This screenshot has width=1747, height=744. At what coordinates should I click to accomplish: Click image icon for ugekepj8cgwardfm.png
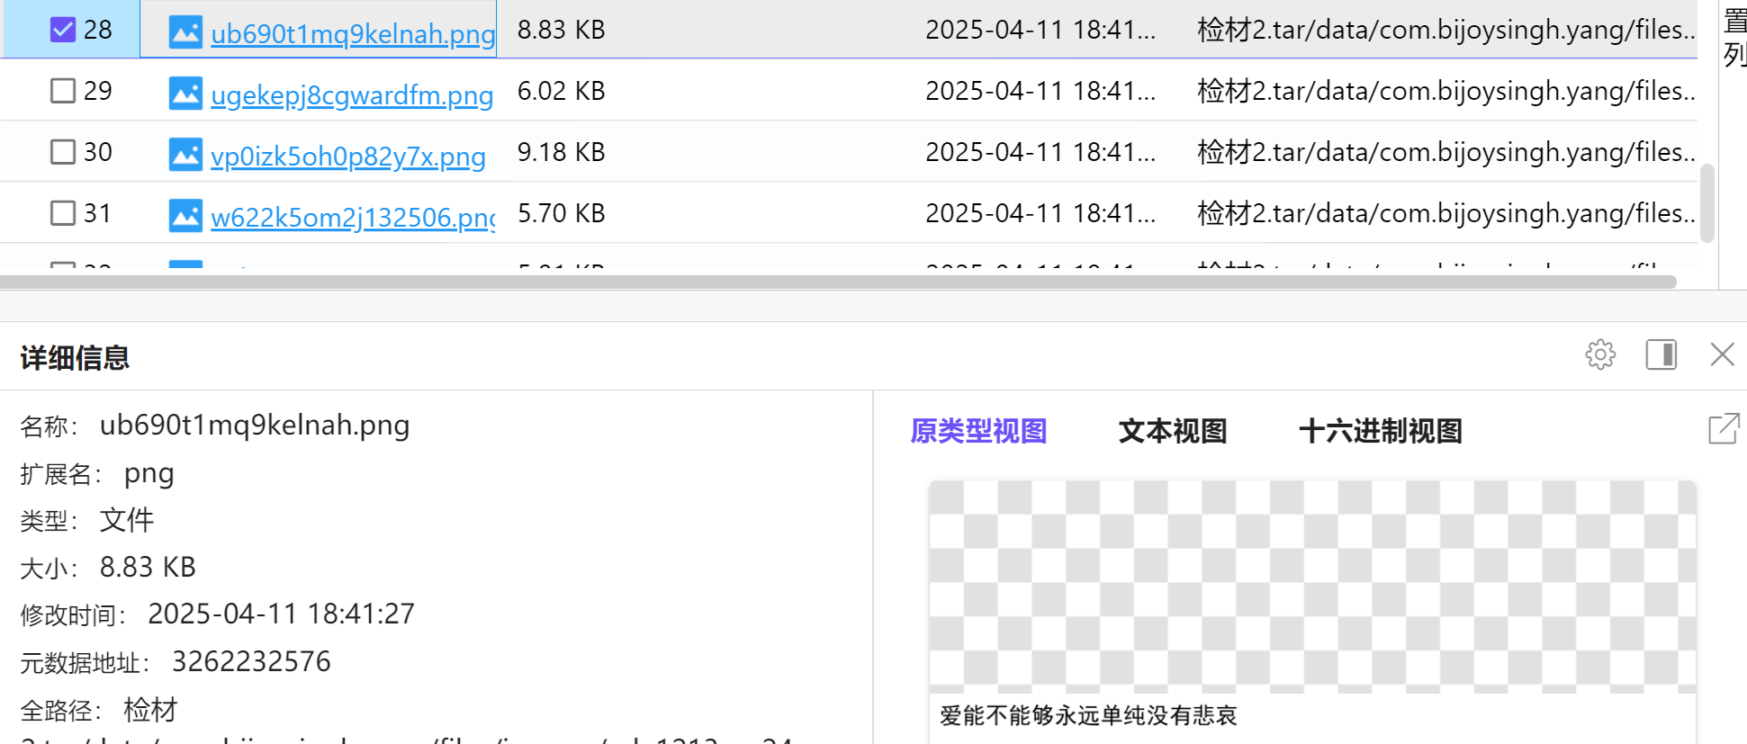185,94
